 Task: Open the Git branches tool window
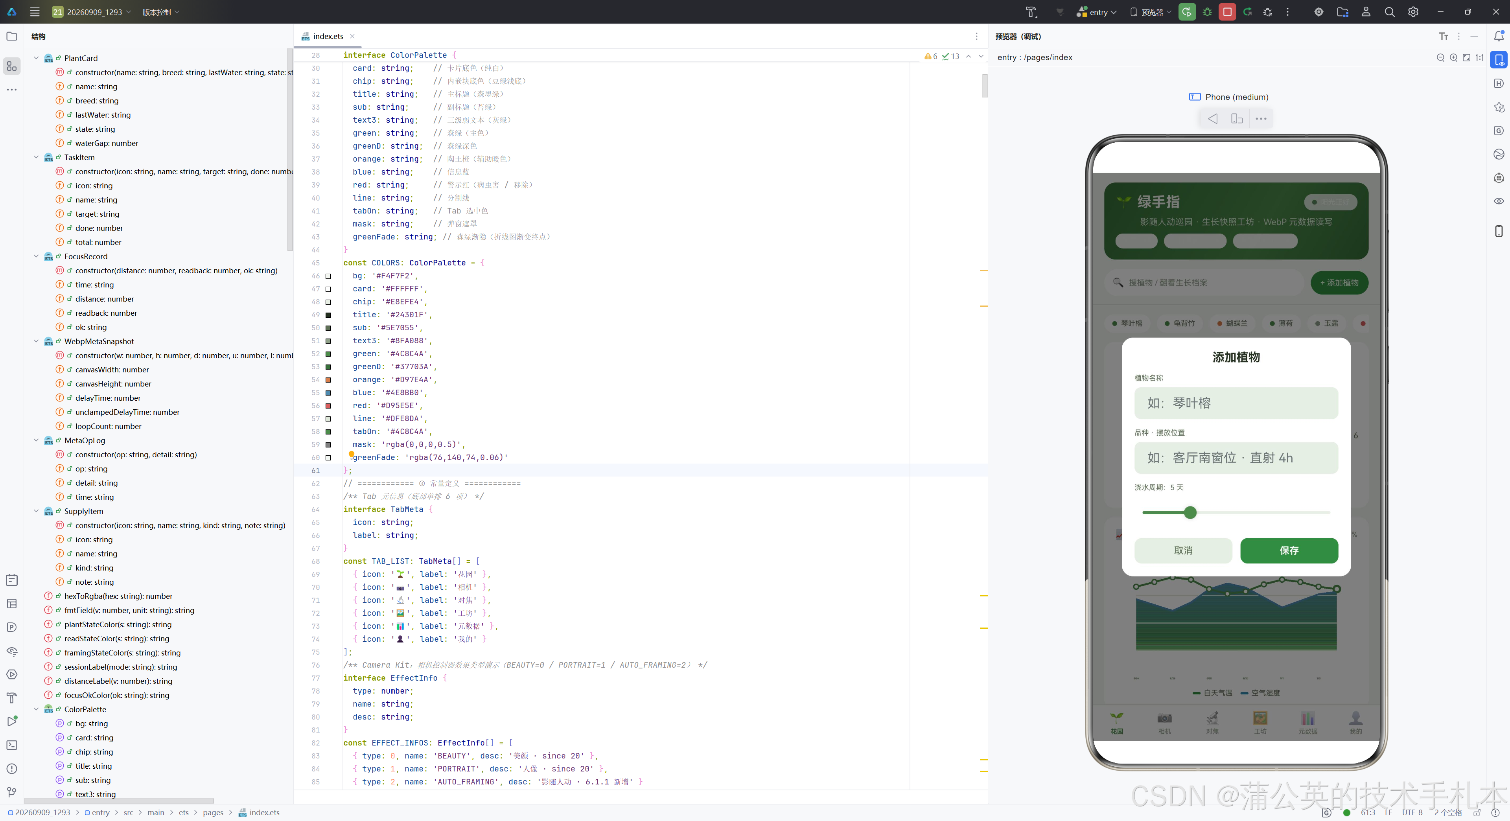[x=12, y=792]
